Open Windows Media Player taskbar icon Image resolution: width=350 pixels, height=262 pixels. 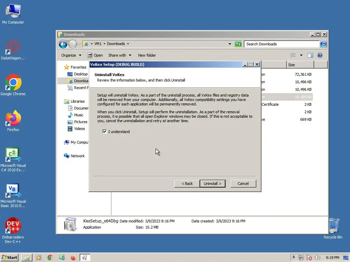click(39, 258)
